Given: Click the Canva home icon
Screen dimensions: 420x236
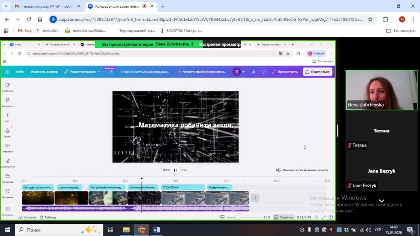Looking at the screenshot, I should [x=7, y=72].
